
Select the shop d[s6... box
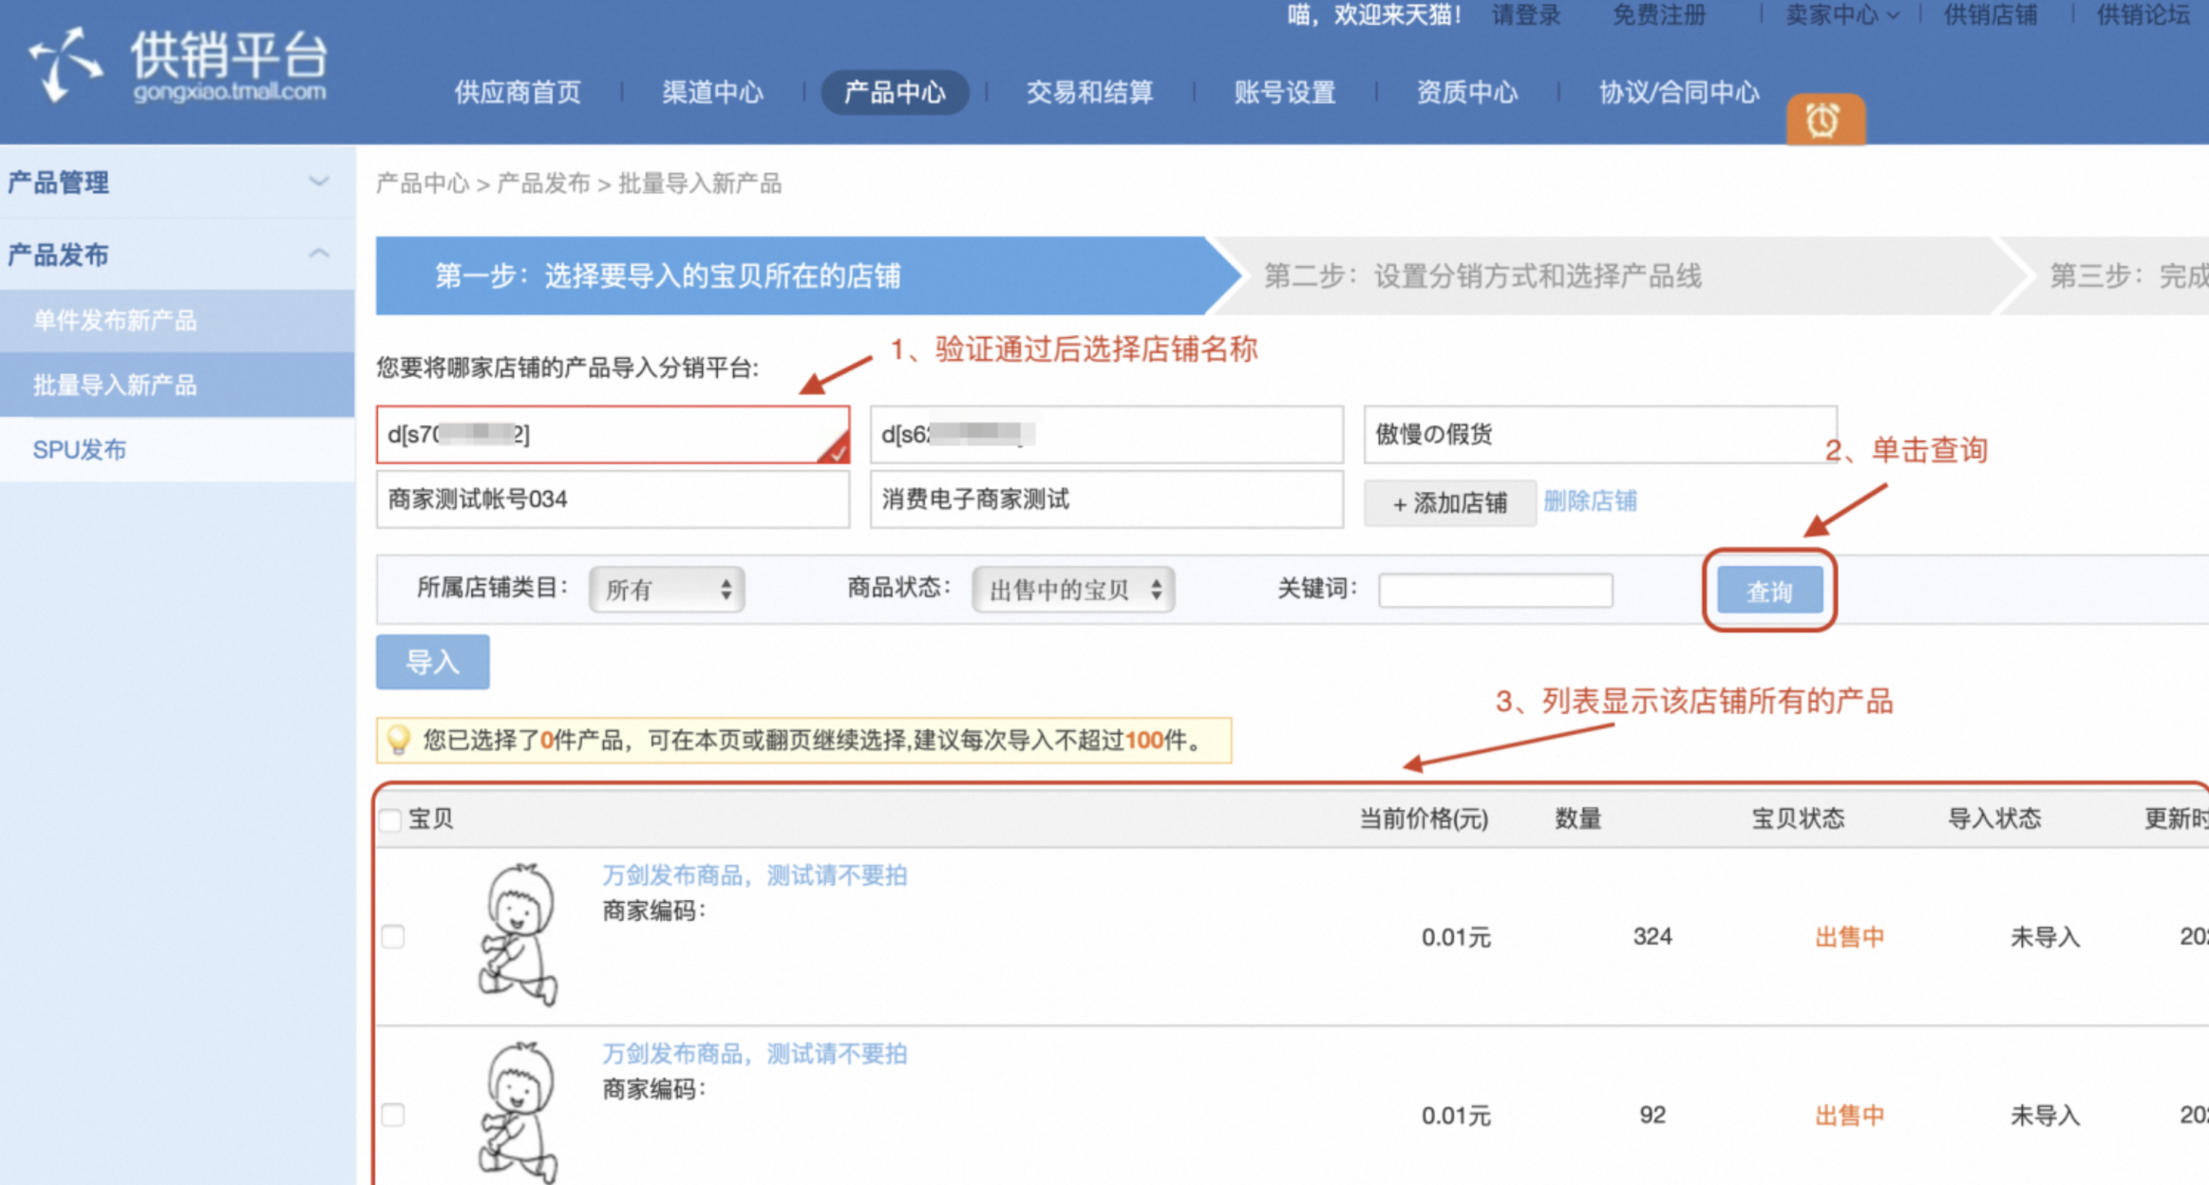click(x=1106, y=434)
